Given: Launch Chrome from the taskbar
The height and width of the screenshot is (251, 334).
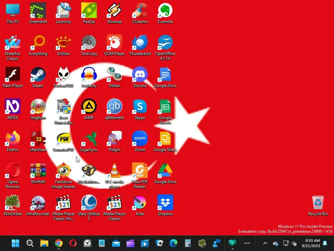Looking at the screenshot, I should click(59, 243).
